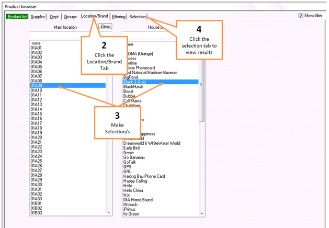Viewport: 329px width, 228px height.
Task: Select Dreamworld & WhiteWater World brand
Action: click(x=161, y=143)
